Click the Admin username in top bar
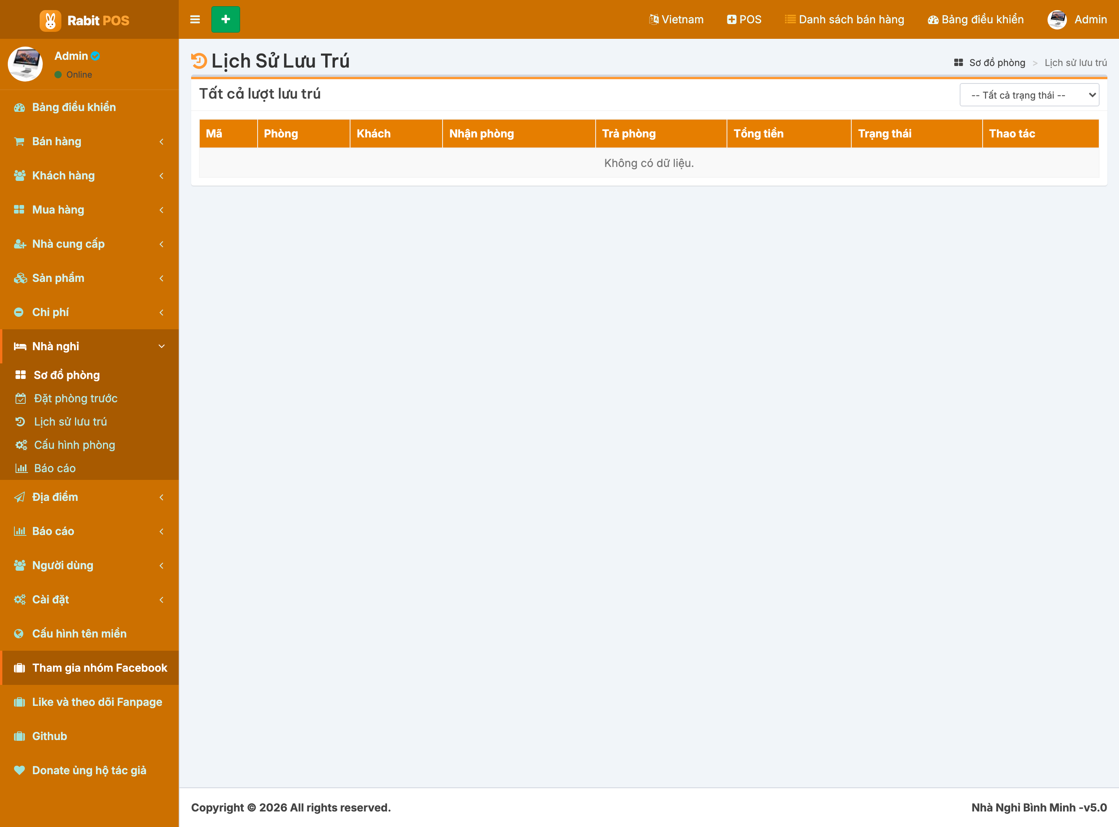Image resolution: width=1119 pixels, height=827 pixels. pyautogui.click(x=1091, y=19)
